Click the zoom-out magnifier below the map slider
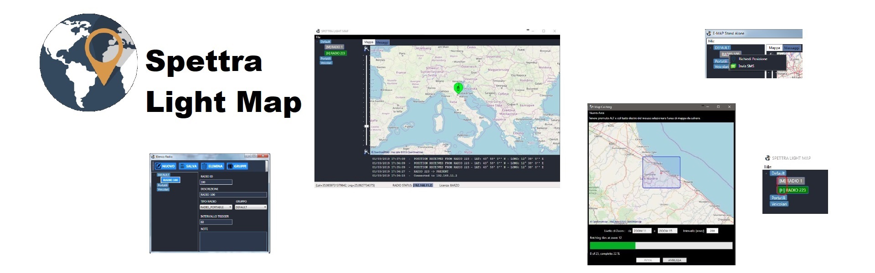 pyautogui.click(x=366, y=152)
